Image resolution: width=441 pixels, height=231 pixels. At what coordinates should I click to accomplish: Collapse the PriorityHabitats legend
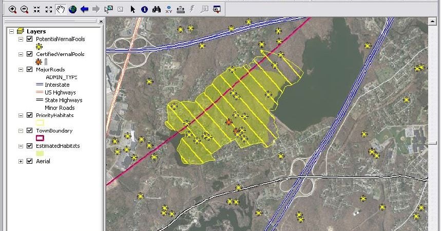21,115
